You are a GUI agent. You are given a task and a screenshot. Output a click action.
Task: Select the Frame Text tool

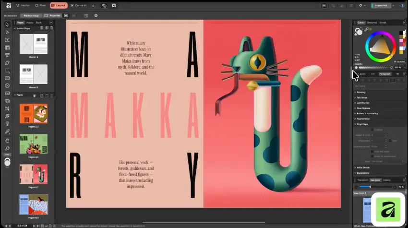(7, 40)
